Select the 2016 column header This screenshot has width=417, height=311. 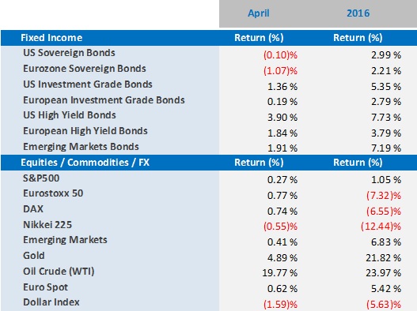point(358,13)
